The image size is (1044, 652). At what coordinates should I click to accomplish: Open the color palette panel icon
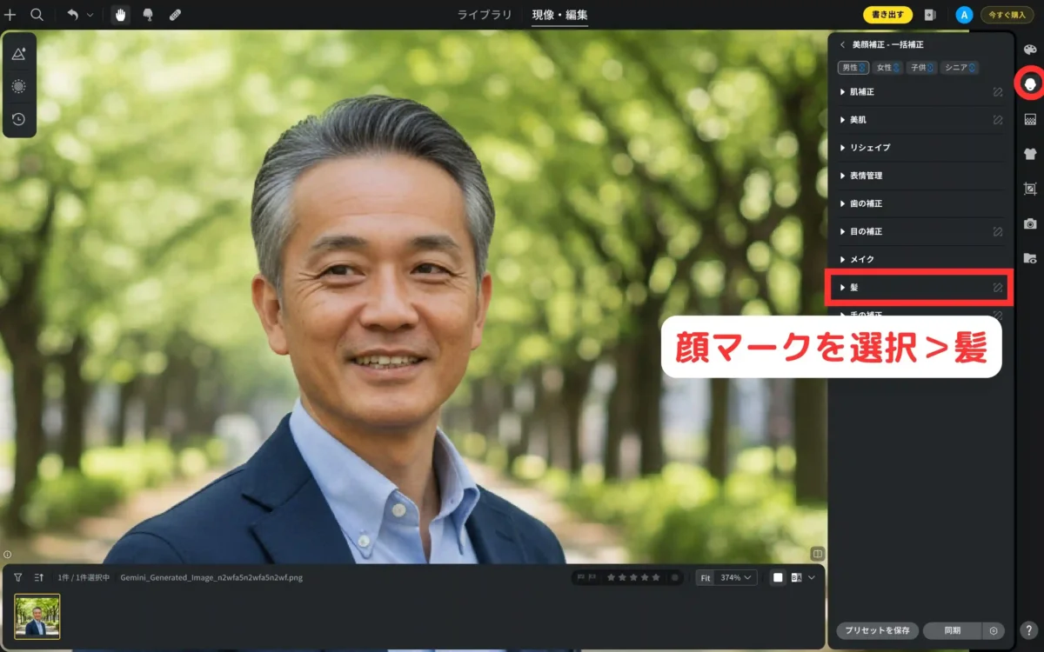1030,50
